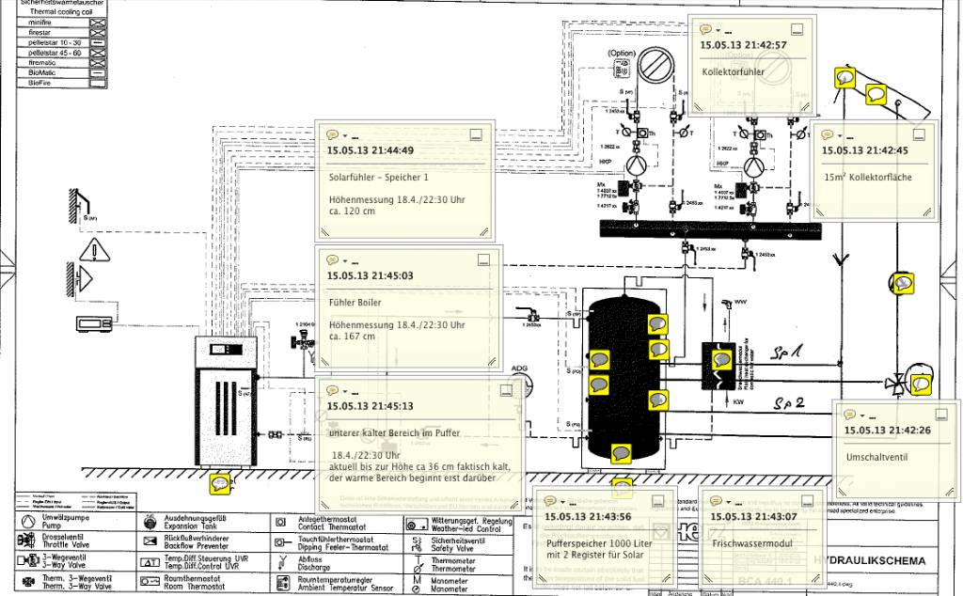Click the 'HYDRAULIKSCHEMA' title text
This screenshot has height=596, width=963.
tap(869, 560)
